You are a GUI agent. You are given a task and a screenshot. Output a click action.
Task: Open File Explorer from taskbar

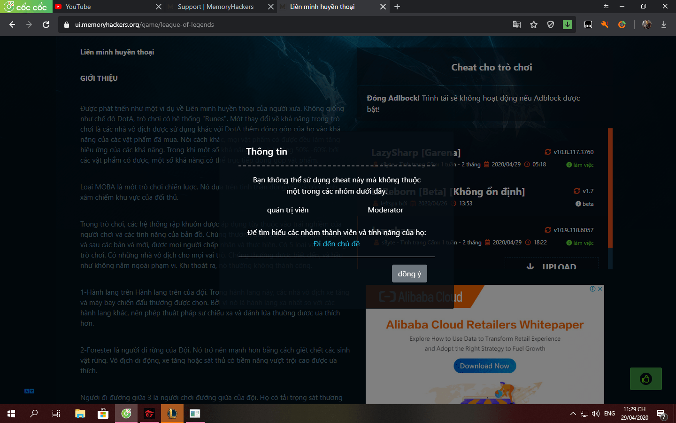(x=80, y=414)
